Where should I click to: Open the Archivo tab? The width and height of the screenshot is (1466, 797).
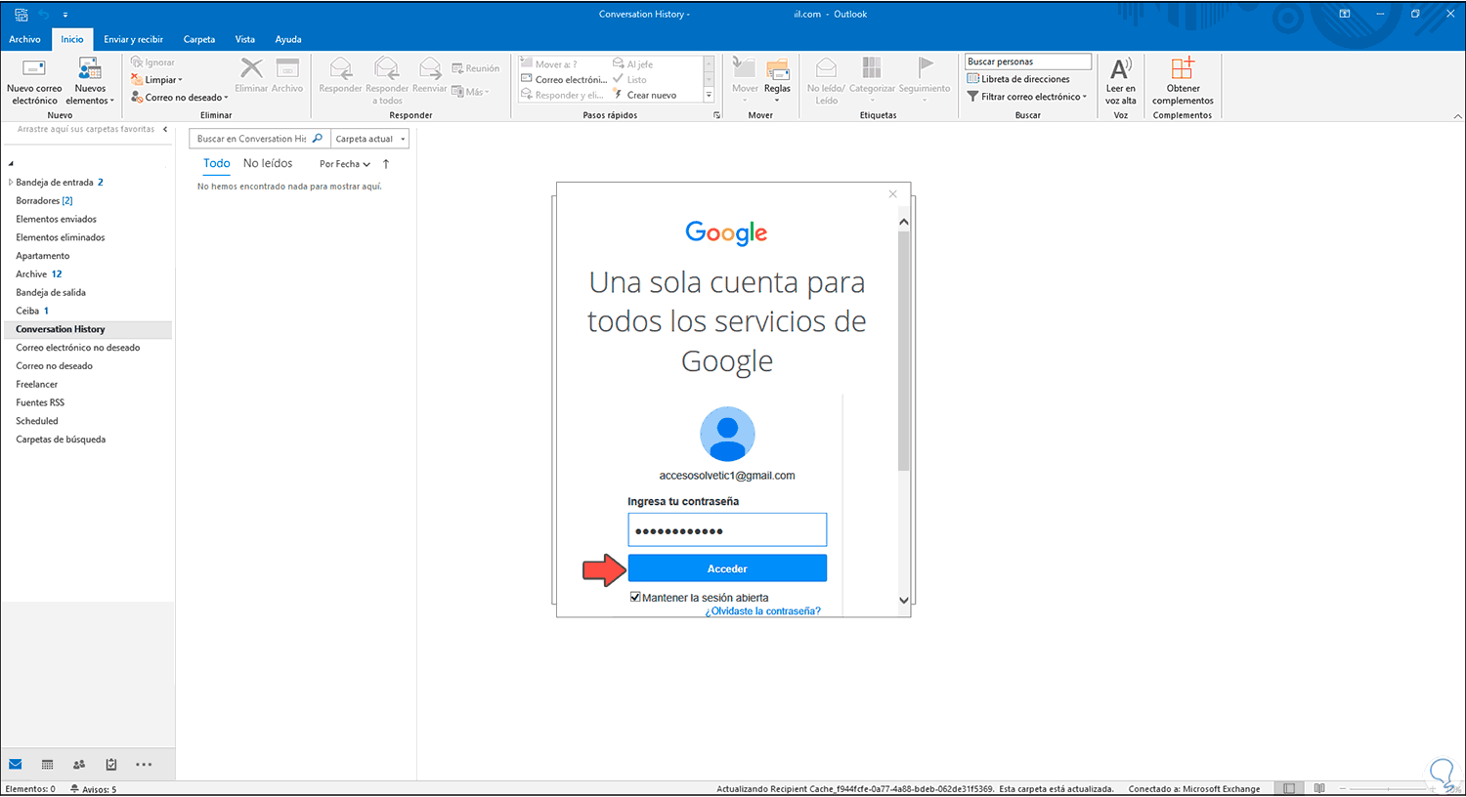(24, 39)
